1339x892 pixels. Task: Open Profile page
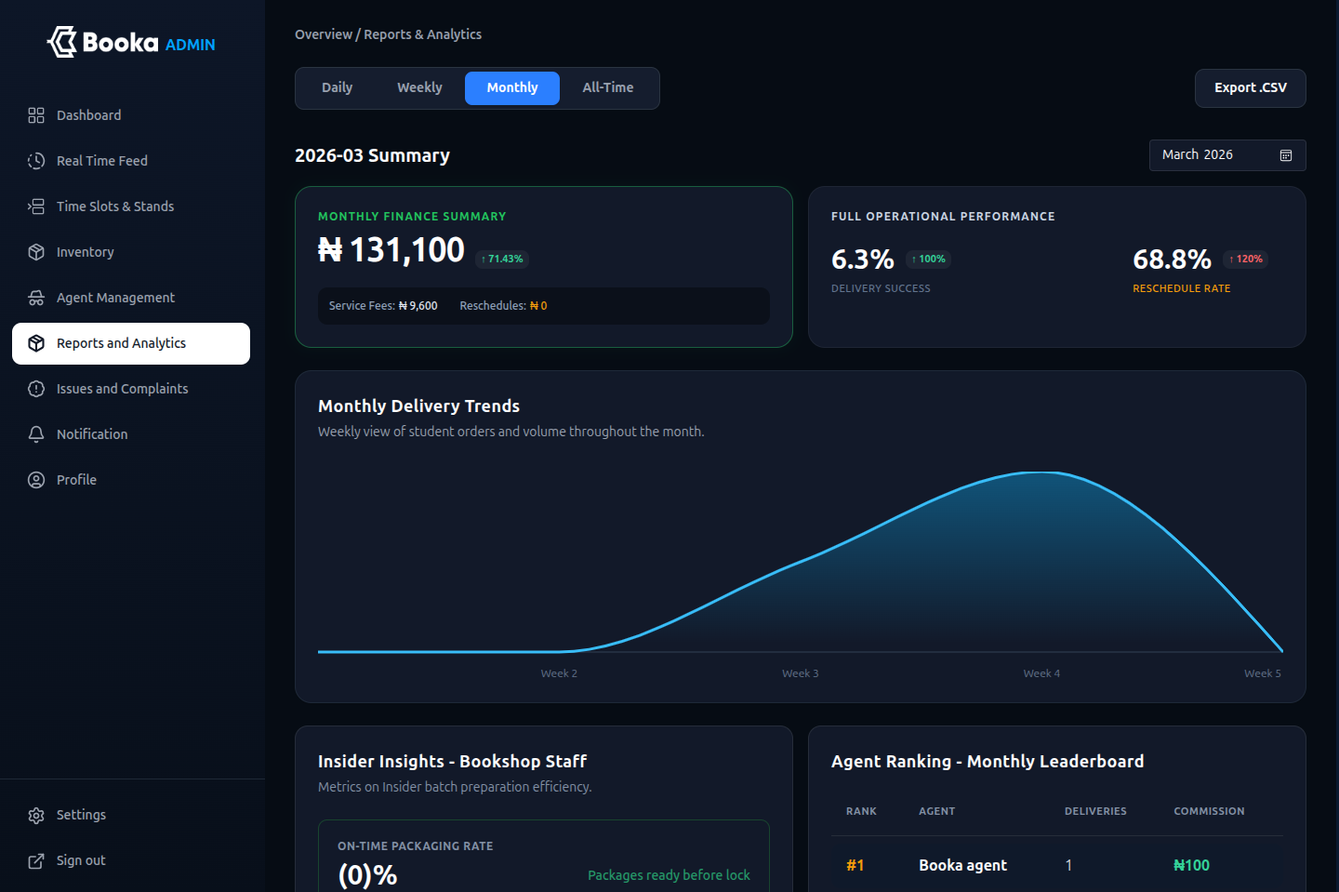[131, 480]
